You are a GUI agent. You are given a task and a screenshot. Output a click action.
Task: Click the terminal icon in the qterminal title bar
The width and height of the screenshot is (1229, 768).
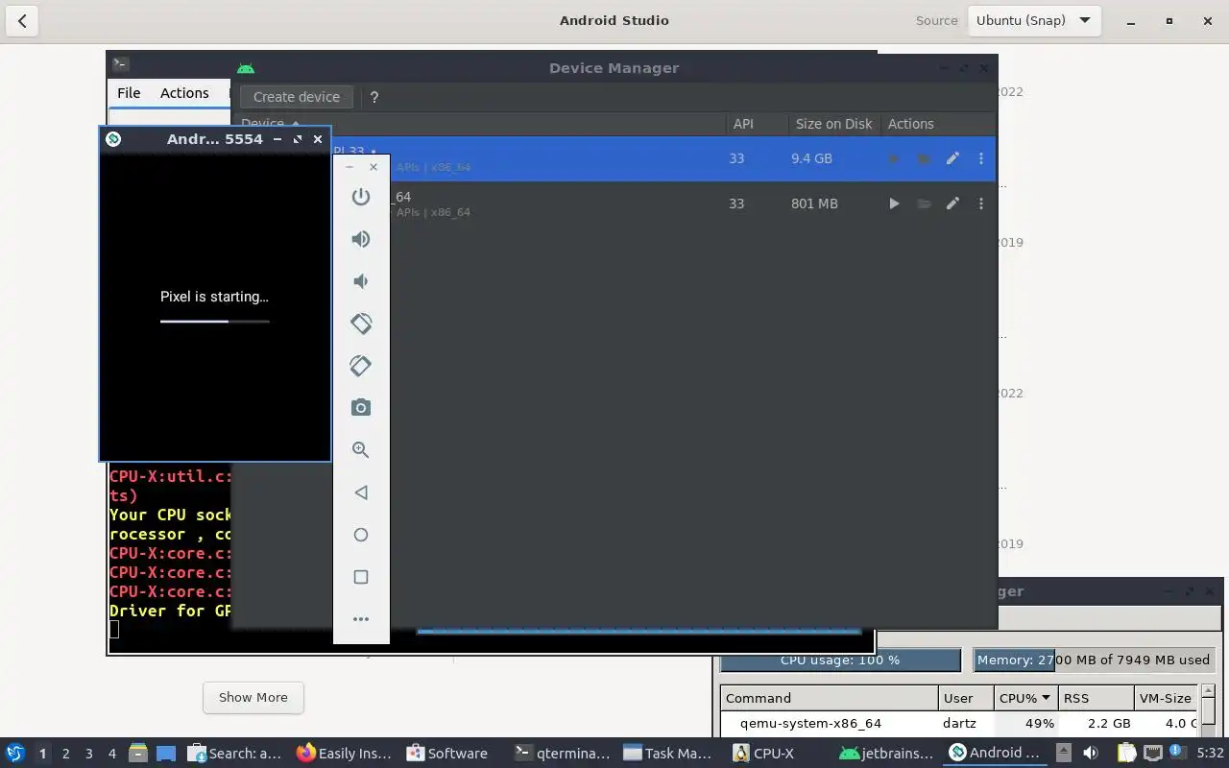click(120, 64)
